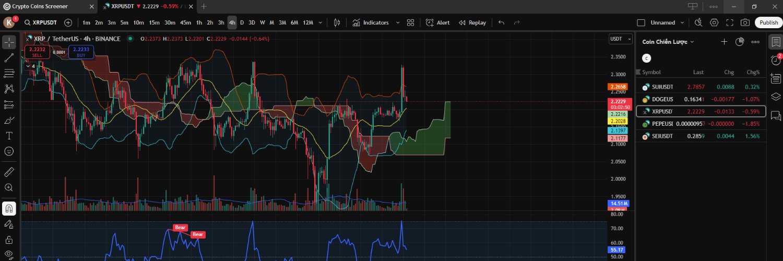The height and width of the screenshot is (261, 783).
Task: Open the forecasting and measurement tools
Action: click(x=9, y=104)
